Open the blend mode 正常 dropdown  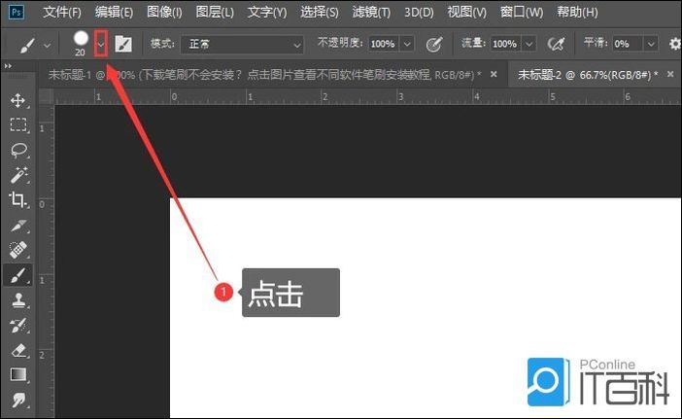point(242,44)
